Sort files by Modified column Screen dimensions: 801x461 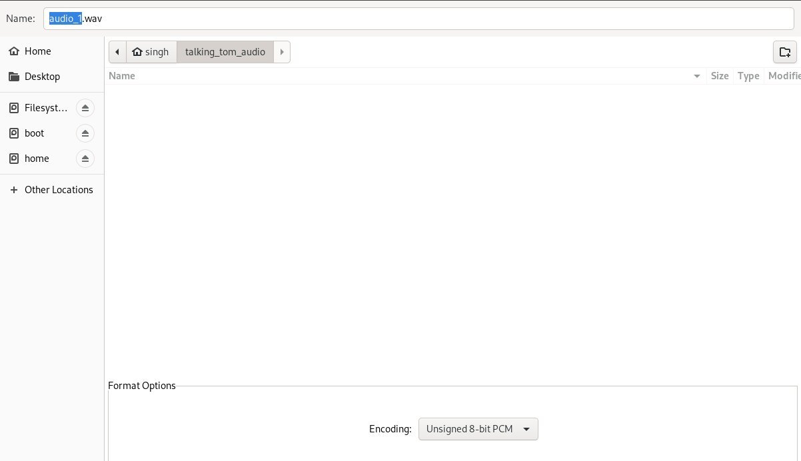[784, 76]
